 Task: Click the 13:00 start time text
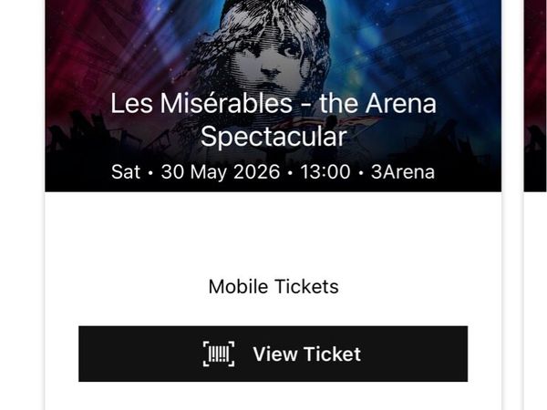[319, 172]
